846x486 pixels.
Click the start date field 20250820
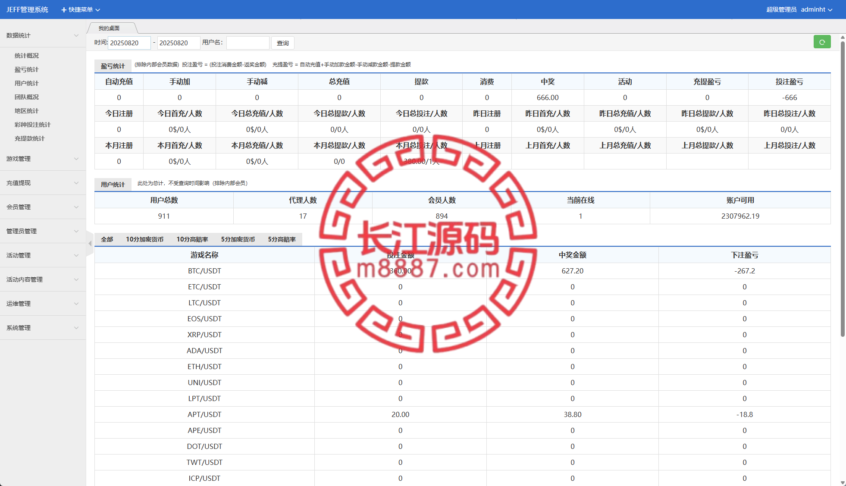129,43
